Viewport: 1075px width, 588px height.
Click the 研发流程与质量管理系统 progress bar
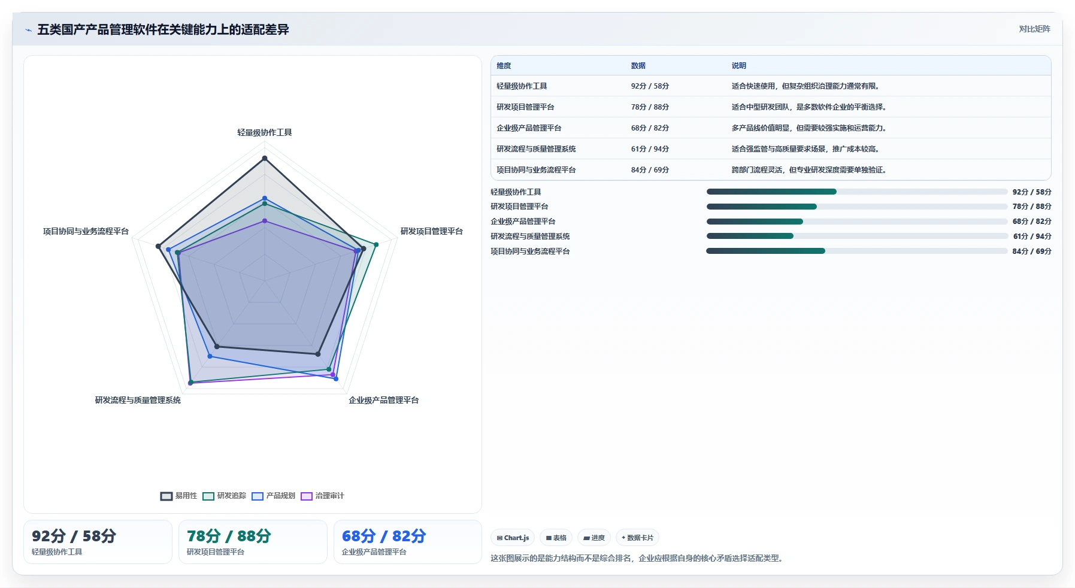857,236
